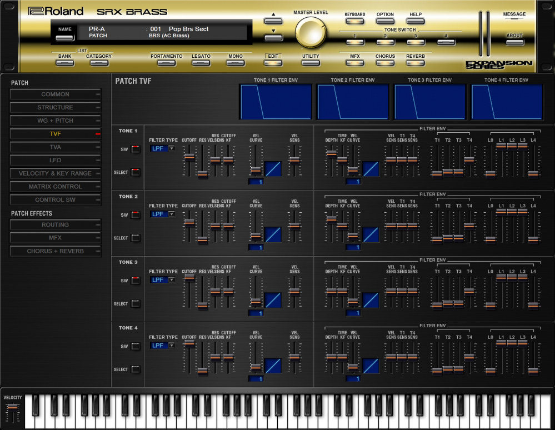Click the Master Level knob
Image resolution: width=555 pixels, height=430 pixels.
click(x=312, y=33)
